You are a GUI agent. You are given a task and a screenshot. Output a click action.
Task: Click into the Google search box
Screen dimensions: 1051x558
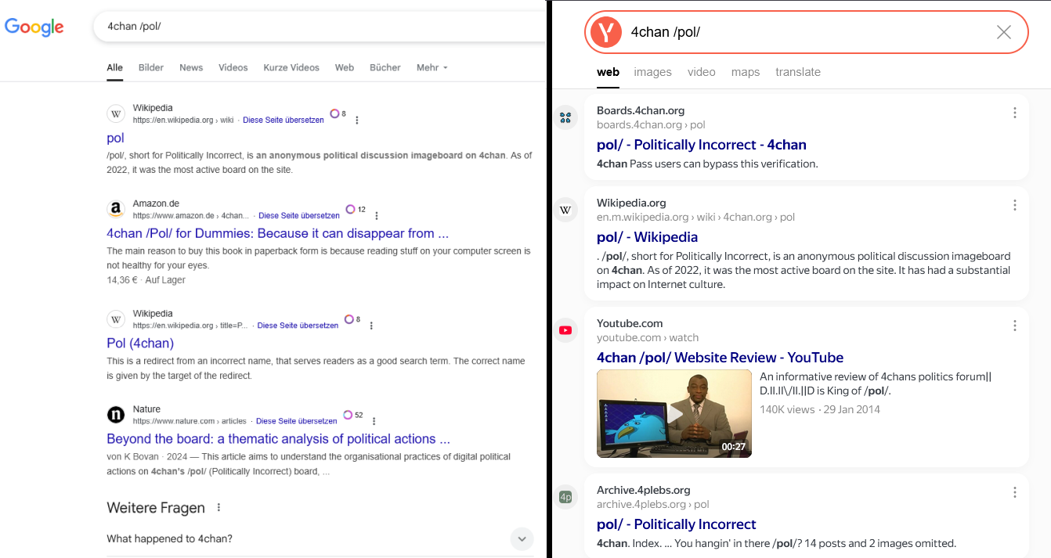(321, 26)
